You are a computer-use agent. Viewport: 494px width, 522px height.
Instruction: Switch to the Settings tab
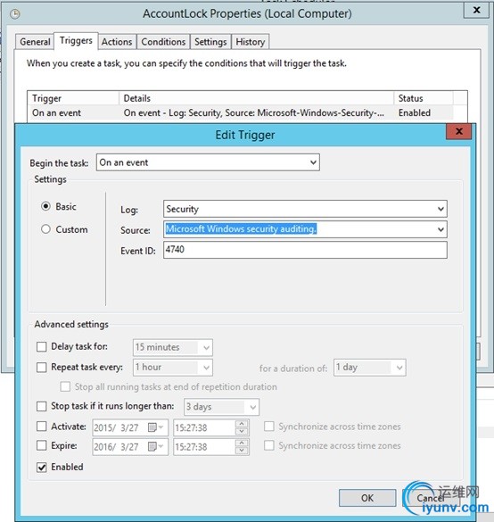(210, 42)
